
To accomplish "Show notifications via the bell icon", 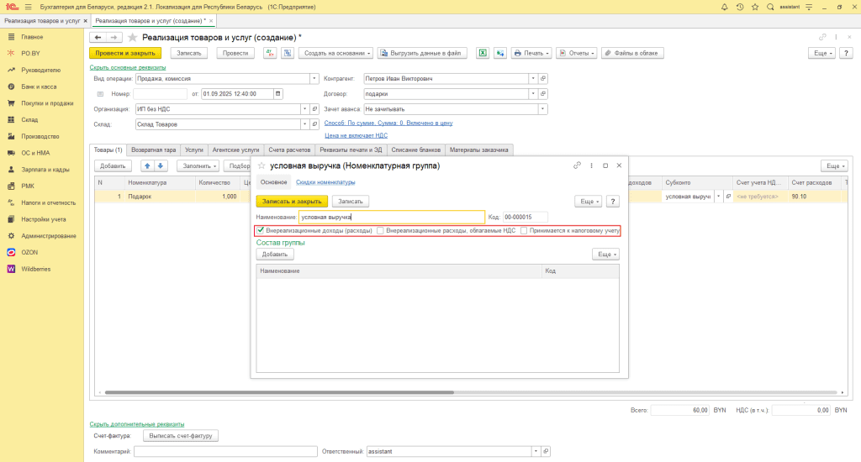I will pos(724,7).
